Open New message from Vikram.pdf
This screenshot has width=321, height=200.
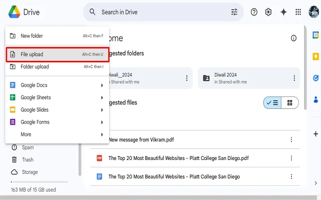[x=141, y=140]
